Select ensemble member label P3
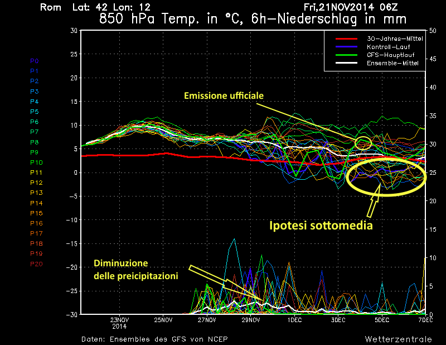Image resolution: width=446 pixels, height=345 pixels. click(x=35, y=92)
